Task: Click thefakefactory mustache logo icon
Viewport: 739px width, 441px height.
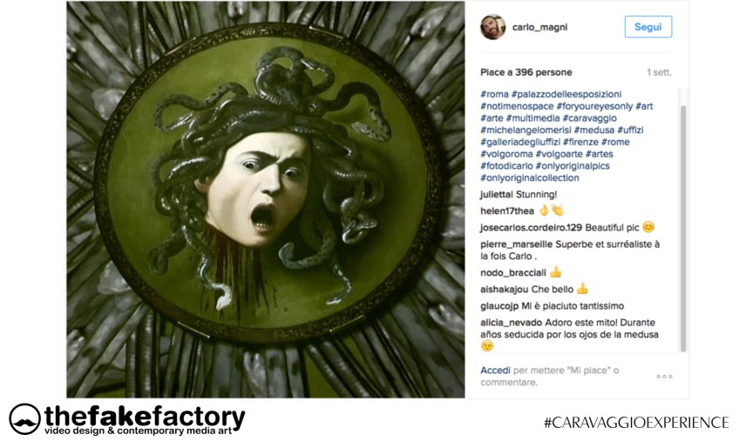Action: tap(25, 419)
